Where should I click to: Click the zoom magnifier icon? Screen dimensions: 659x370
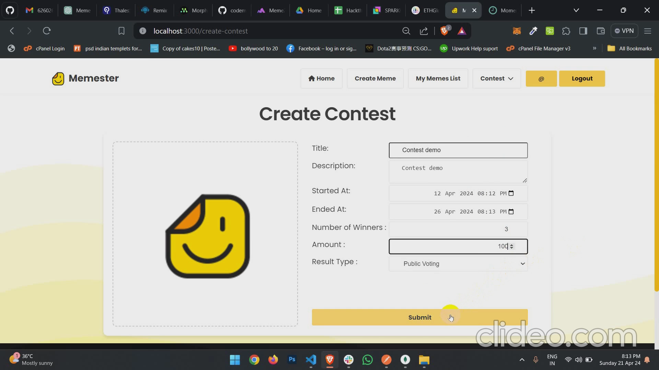(x=406, y=31)
